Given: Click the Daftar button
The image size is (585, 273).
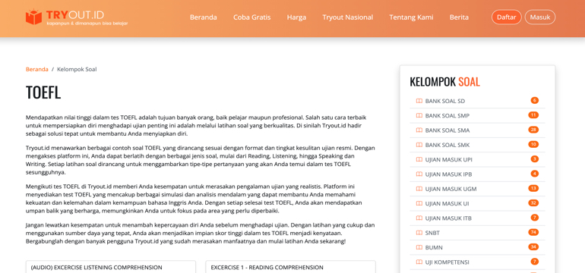Looking at the screenshot, I should click(x=506, y=17).
